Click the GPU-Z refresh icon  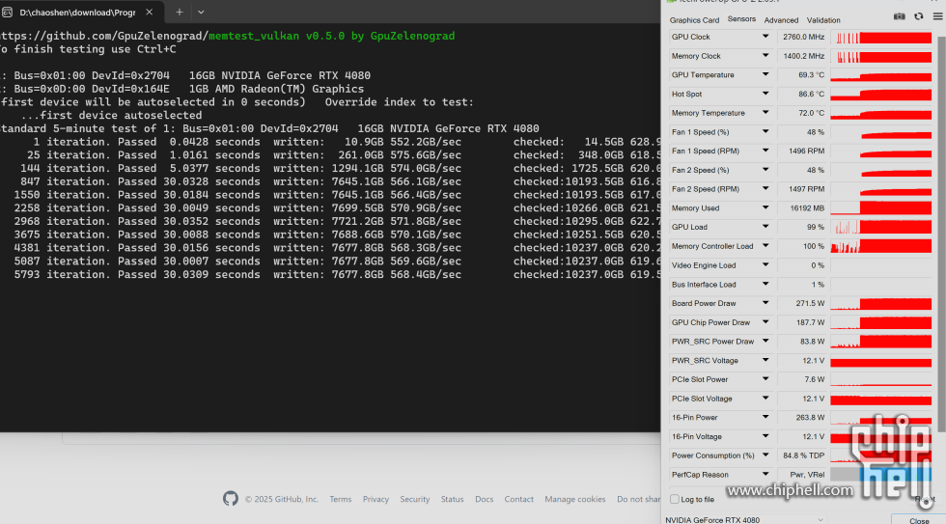coord(918,16)
